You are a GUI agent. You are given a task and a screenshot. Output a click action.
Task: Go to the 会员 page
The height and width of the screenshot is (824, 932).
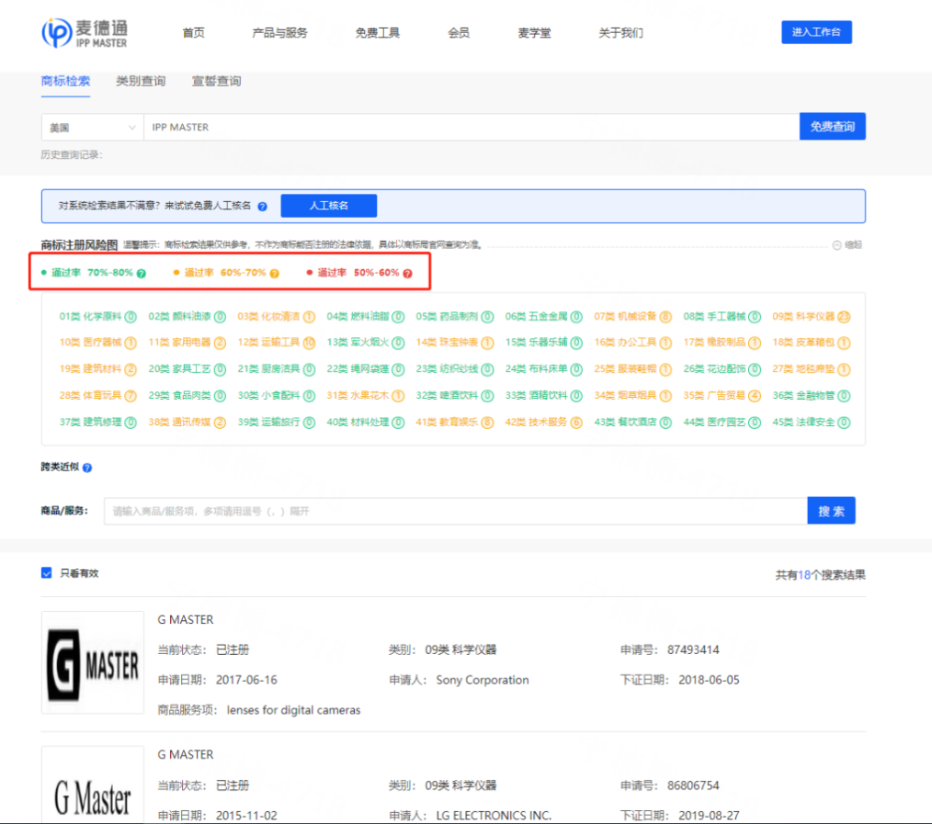(459, 33)
